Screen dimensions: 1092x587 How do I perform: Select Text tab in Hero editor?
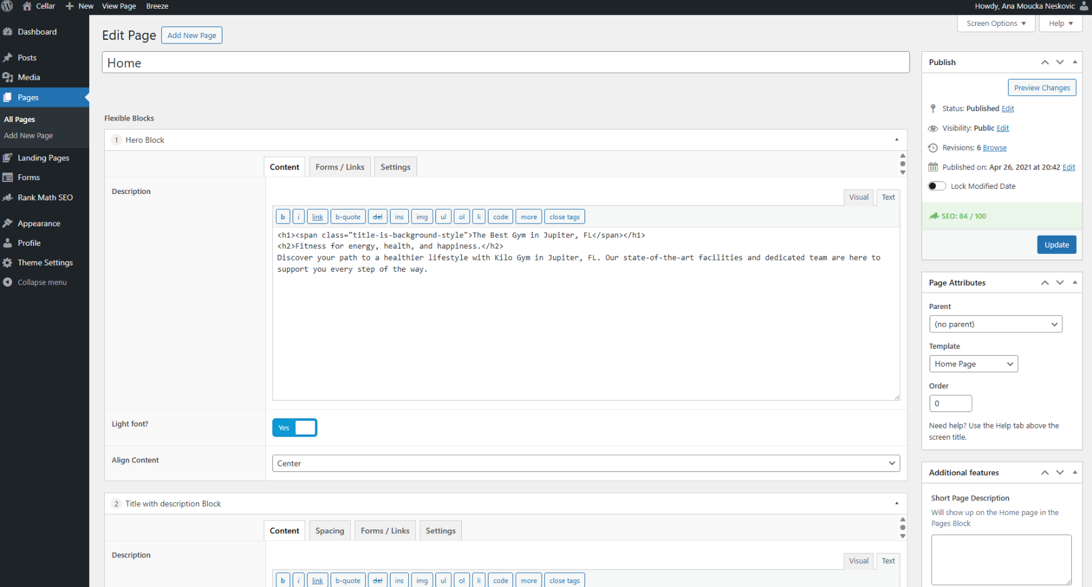pos(889,197)
